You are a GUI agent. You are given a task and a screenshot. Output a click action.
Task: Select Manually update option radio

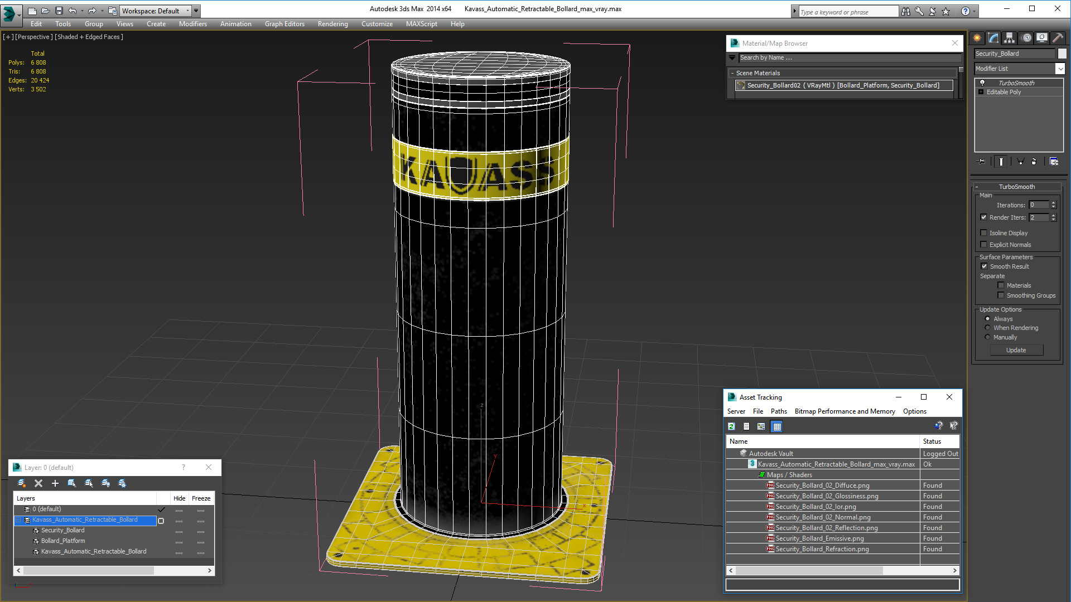[x=987, y=337]
